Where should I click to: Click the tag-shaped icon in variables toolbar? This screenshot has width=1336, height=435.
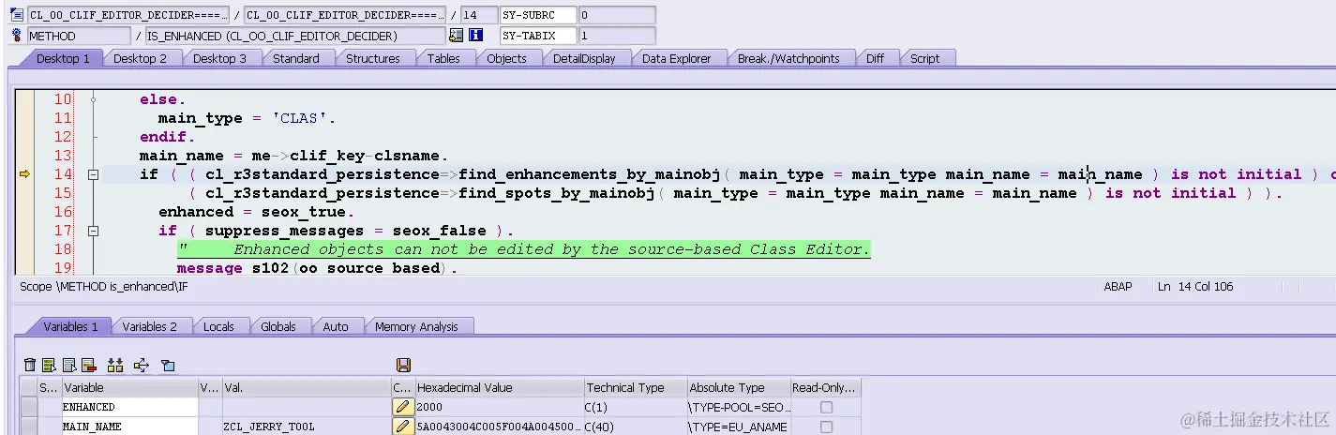(x=168, y=365)
